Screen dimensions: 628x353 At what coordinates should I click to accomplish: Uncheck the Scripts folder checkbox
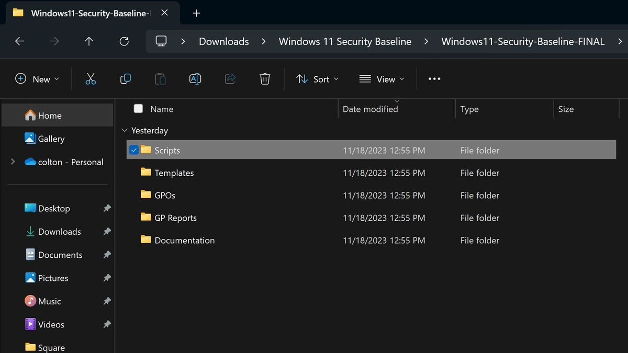point(134,150)
